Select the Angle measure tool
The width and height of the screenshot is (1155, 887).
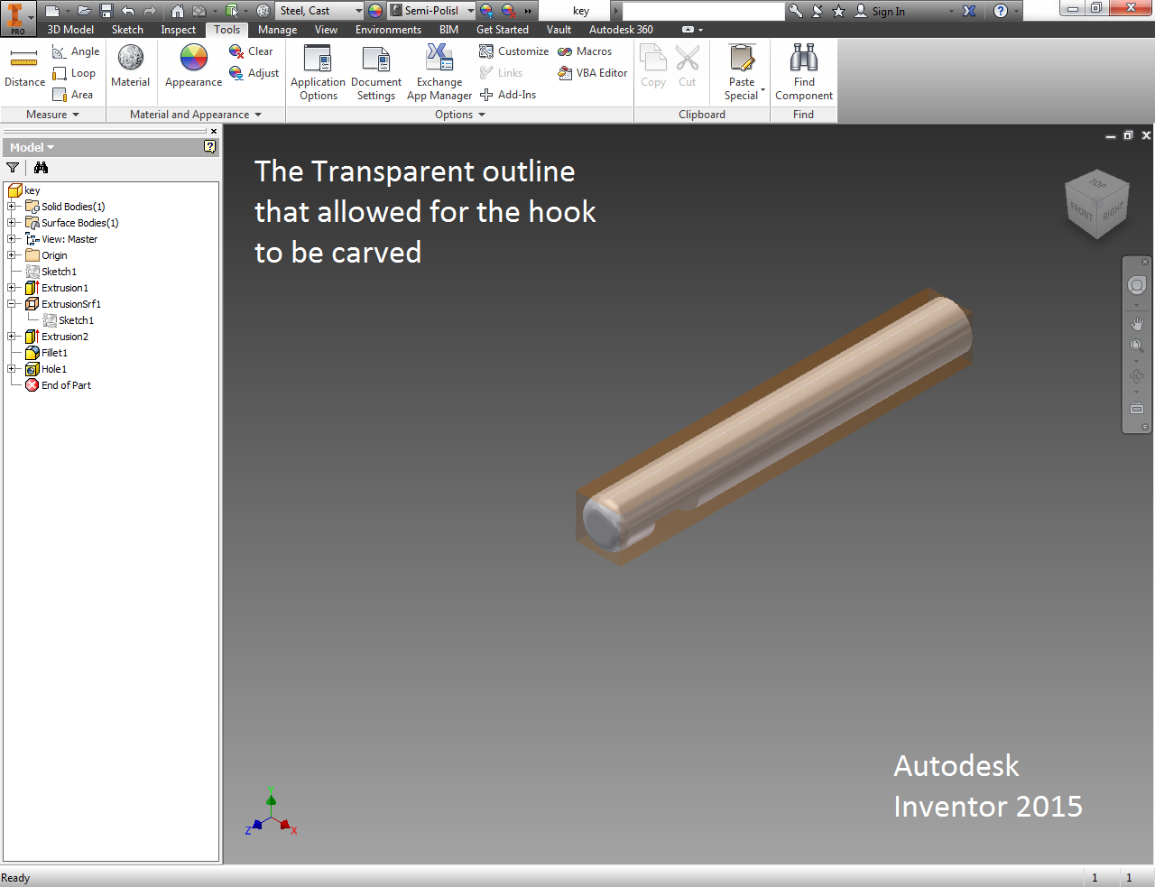click(76, 51)
